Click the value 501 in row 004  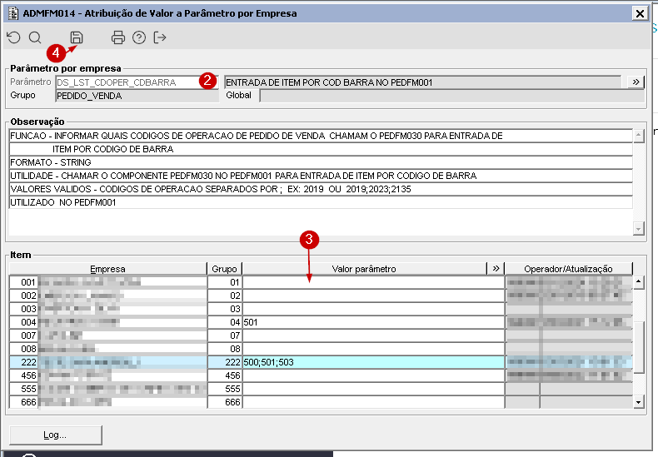[x=251, y=322]
